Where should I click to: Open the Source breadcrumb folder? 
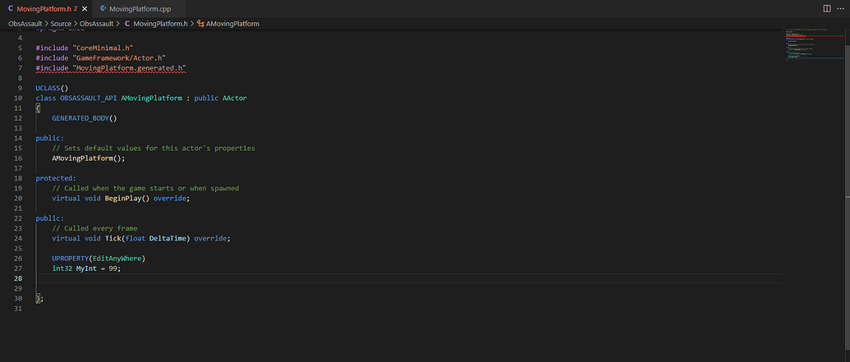61,24
